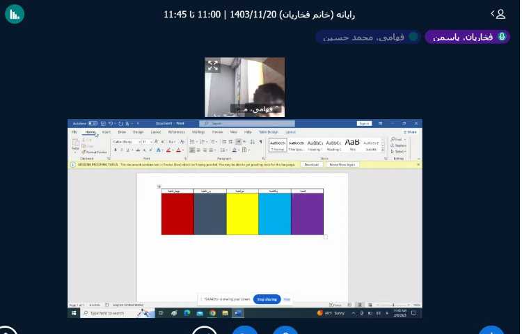The height and width of the screenshot is (334, 522).
Task: Toggle Italic formatting
Action: [x=122, y=150]
